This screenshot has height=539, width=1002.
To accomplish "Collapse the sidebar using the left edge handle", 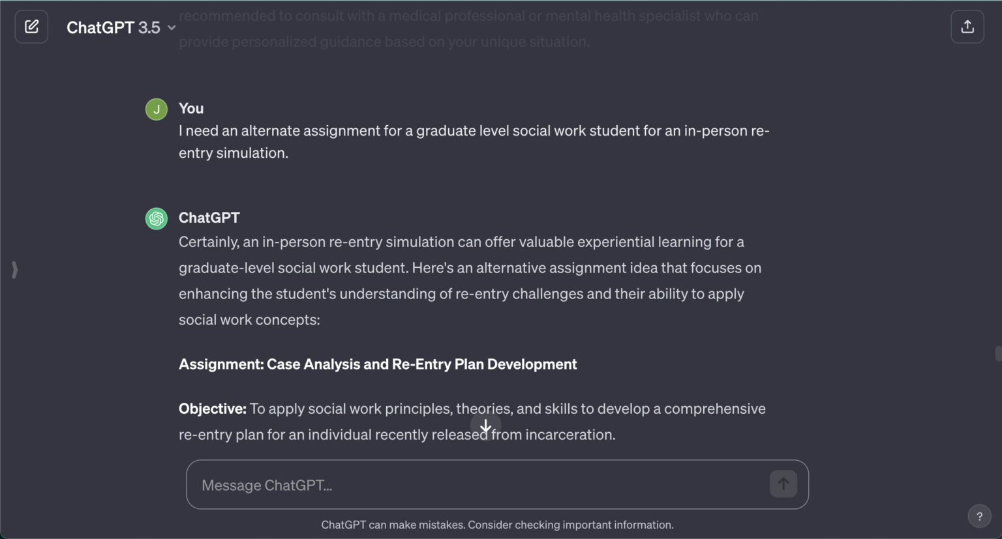I will pos(14,269).
